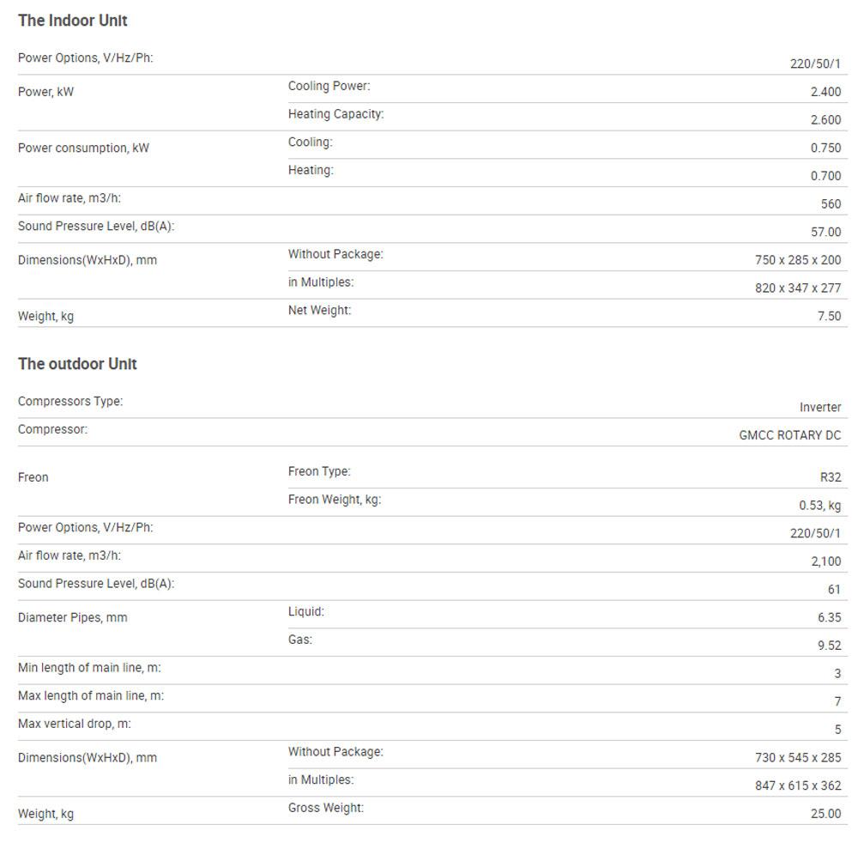Click the GMCC ROTARY DC compressor value
The image size is (858, 843).
click(789, 435)
